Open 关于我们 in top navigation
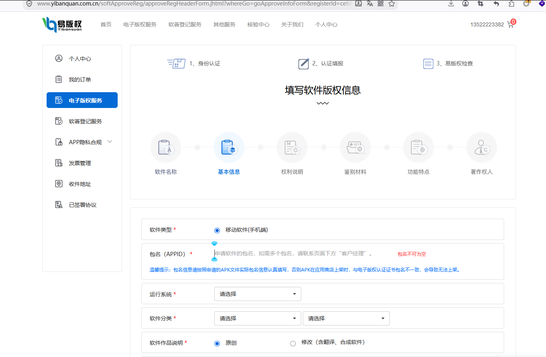This screenshot has height=357, width=546. pos(292,24)
